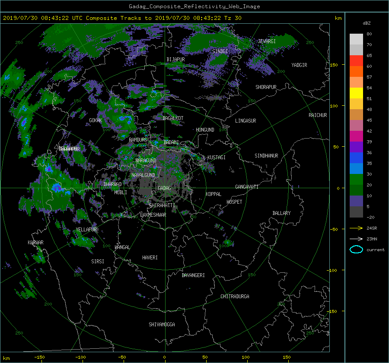Click the cyan 'current' ellipse legend icon

click(356, 249)
